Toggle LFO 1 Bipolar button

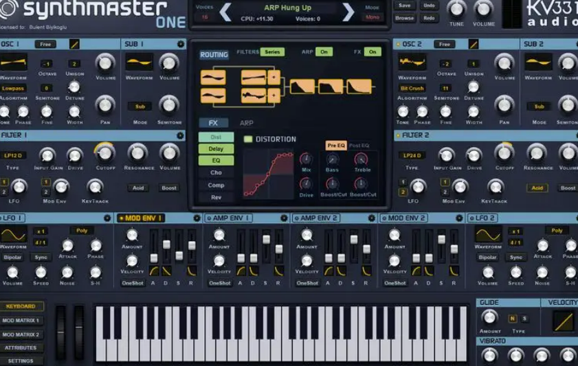(x=12, y=257)
